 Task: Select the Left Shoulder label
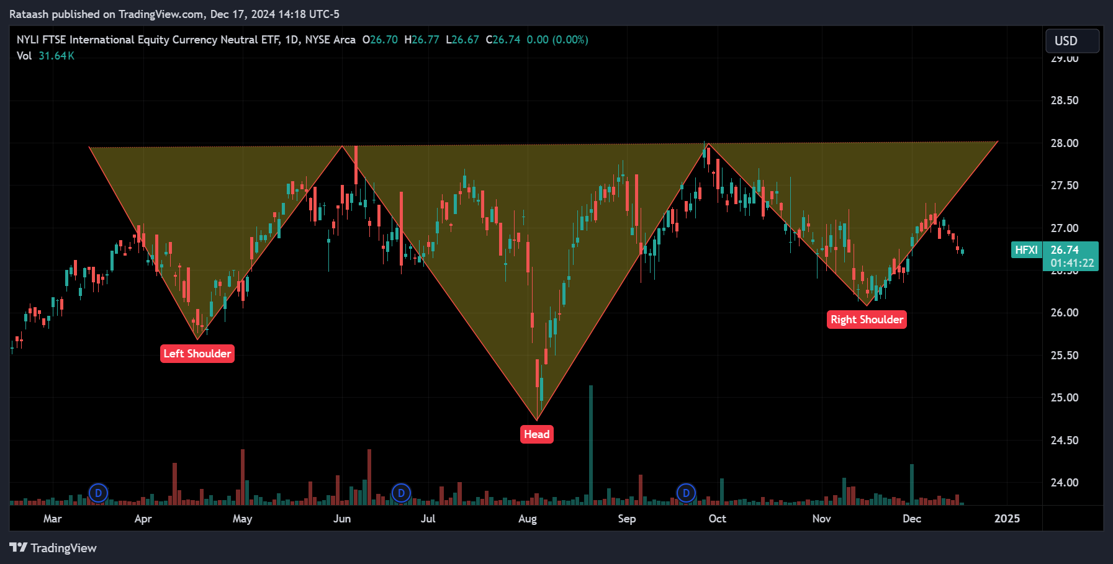coord(197,354)
